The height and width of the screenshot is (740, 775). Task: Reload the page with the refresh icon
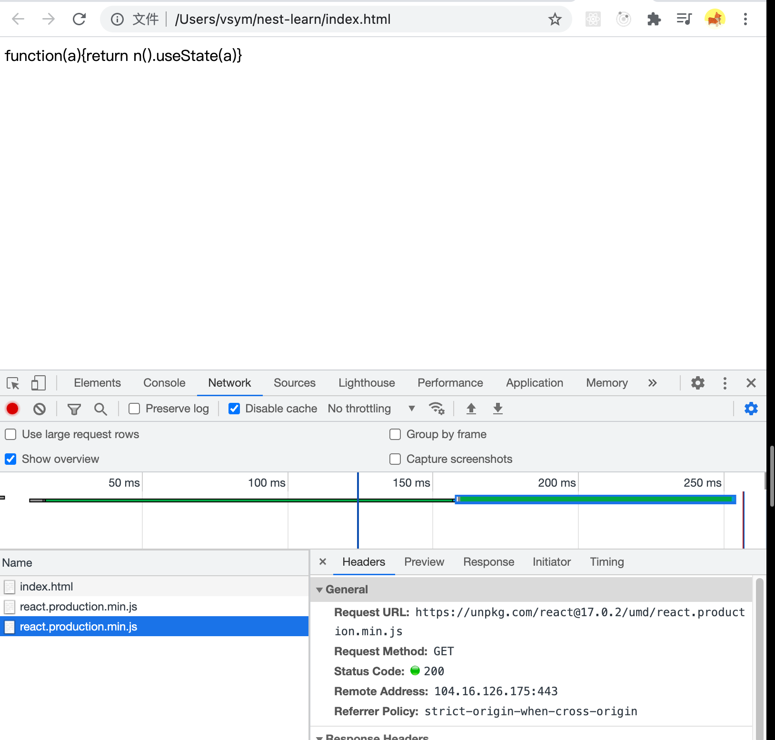[79, 19]
